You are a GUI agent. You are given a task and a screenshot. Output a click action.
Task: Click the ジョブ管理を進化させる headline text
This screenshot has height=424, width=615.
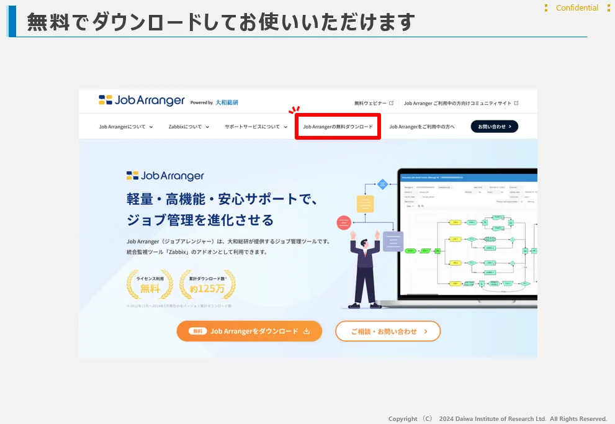[x=200, y=220]
